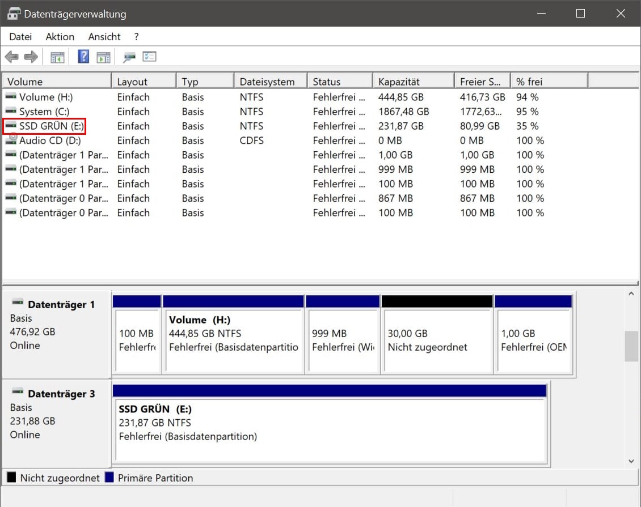Viewport: 641px width, 507px height.
Task: Maximize the Datenträgerverwaltung window
Action: [x=580, y=14]
